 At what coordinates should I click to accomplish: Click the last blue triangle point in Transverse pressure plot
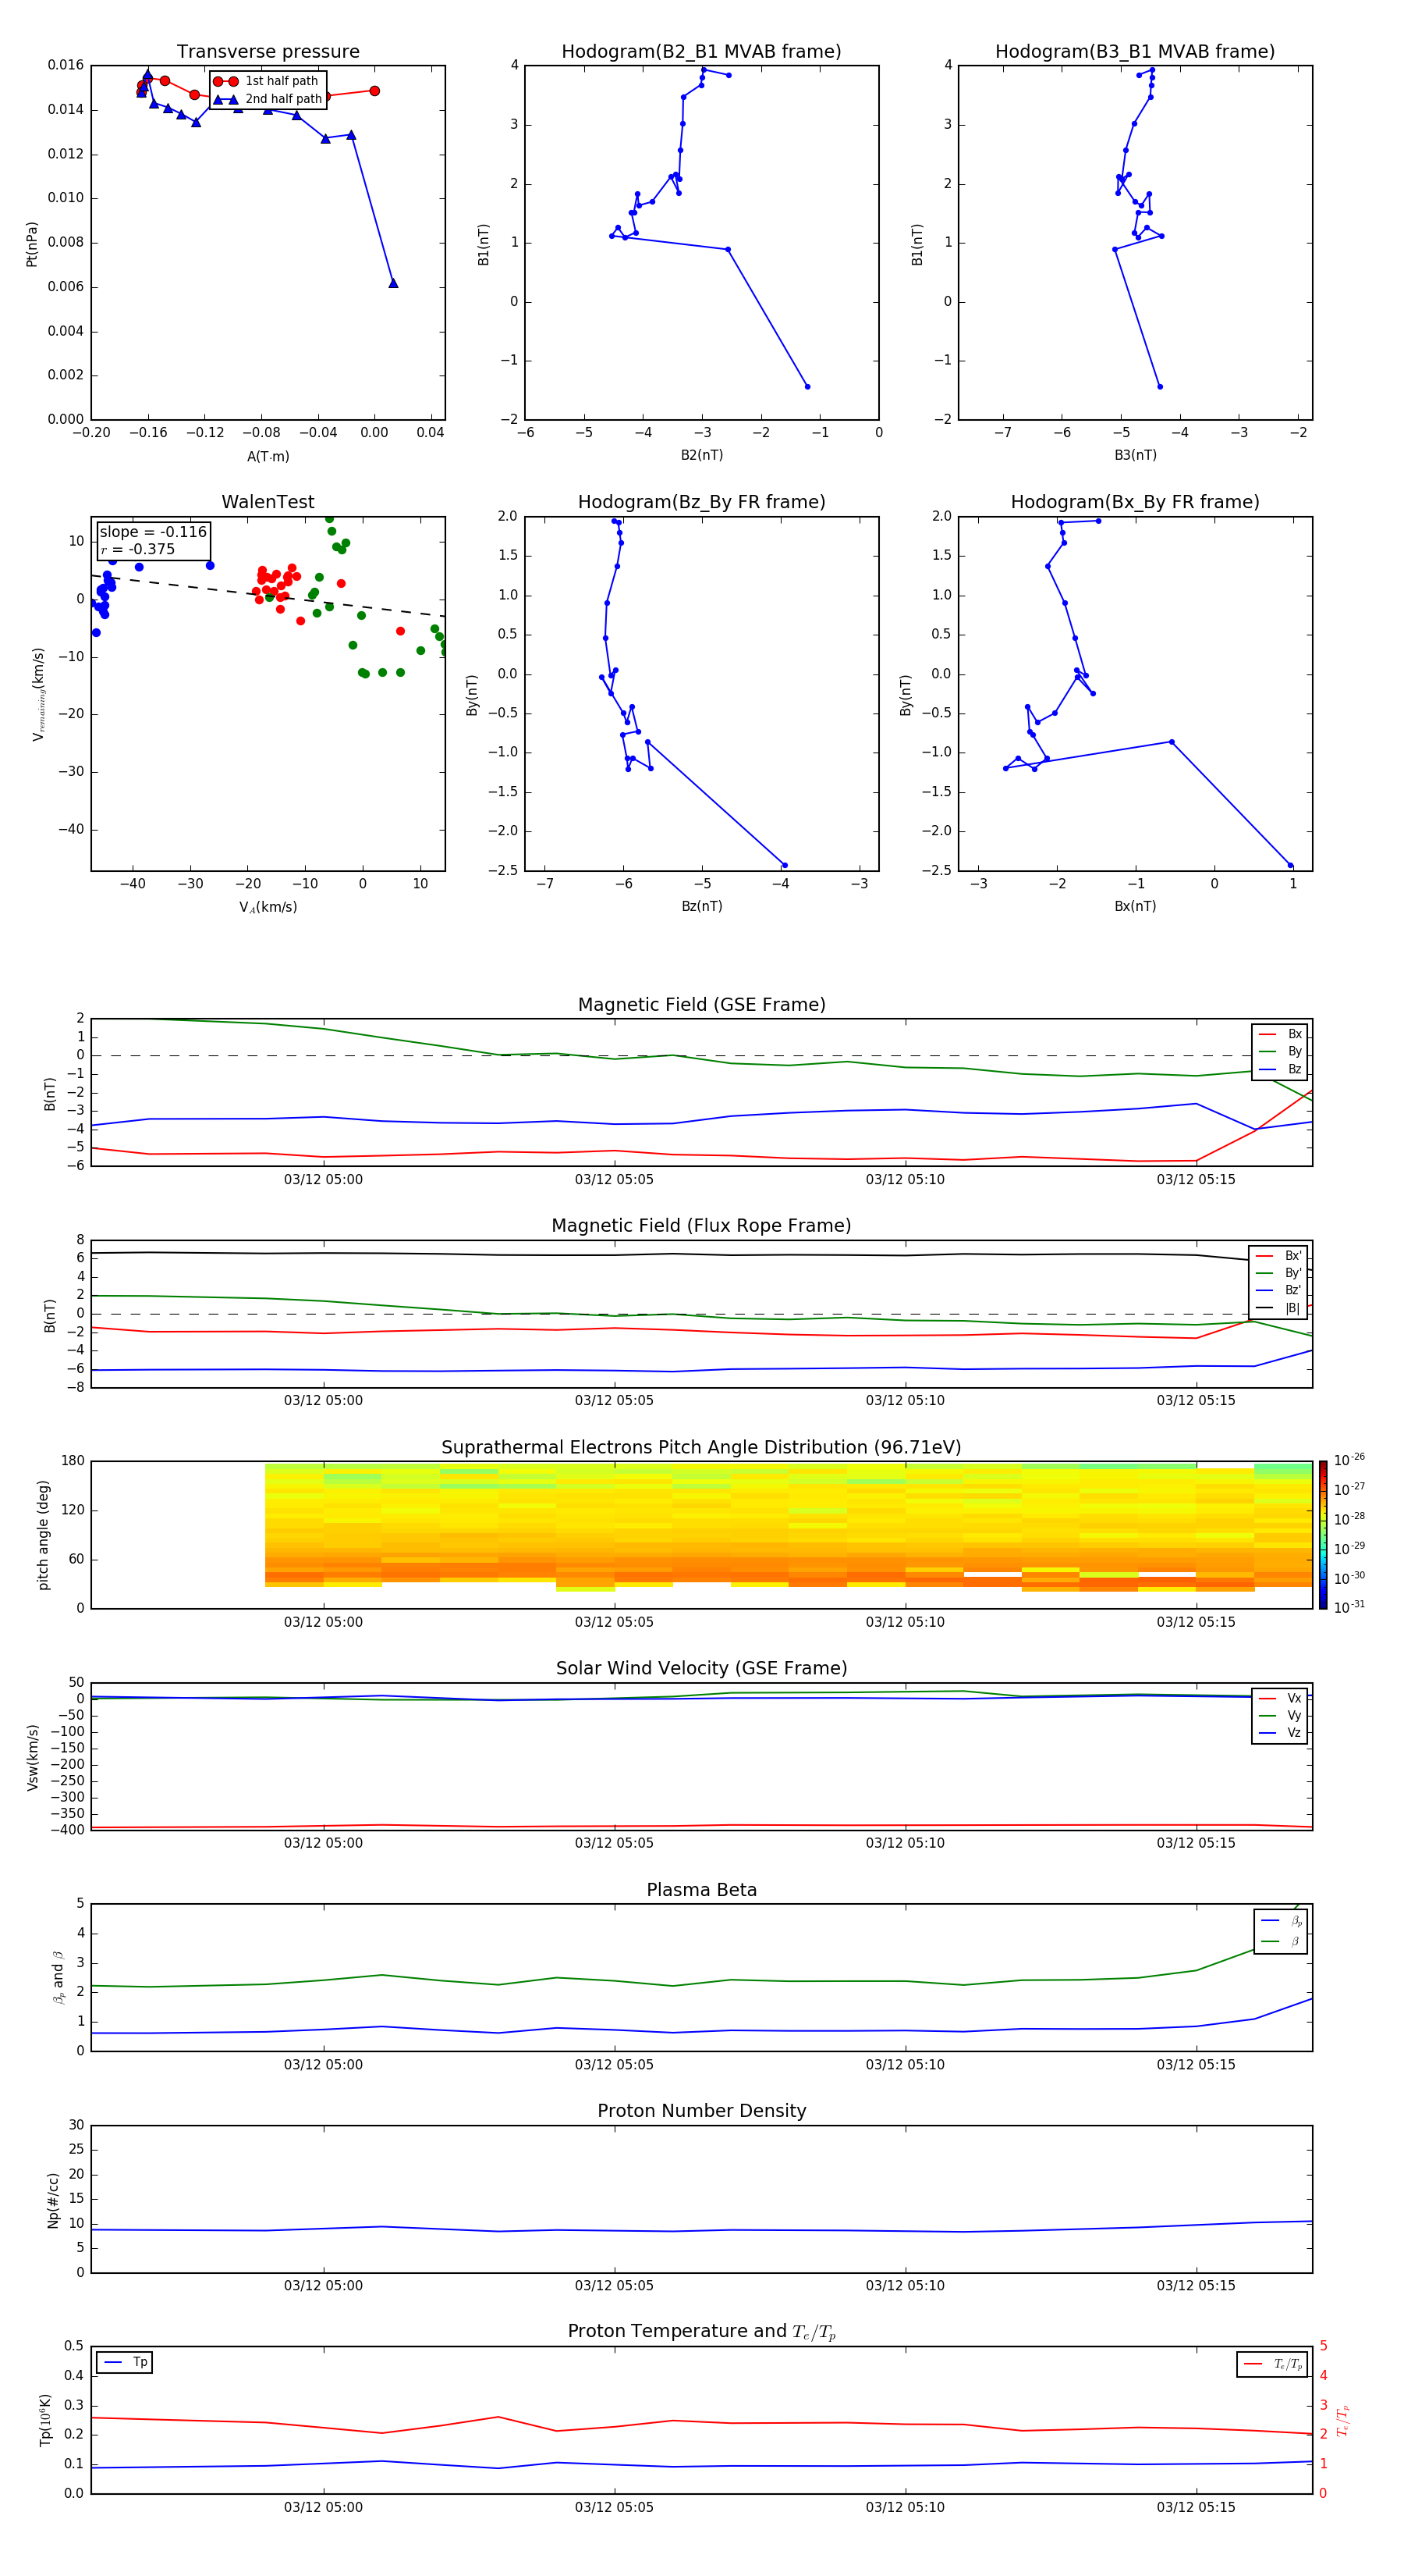pos(392,283)
